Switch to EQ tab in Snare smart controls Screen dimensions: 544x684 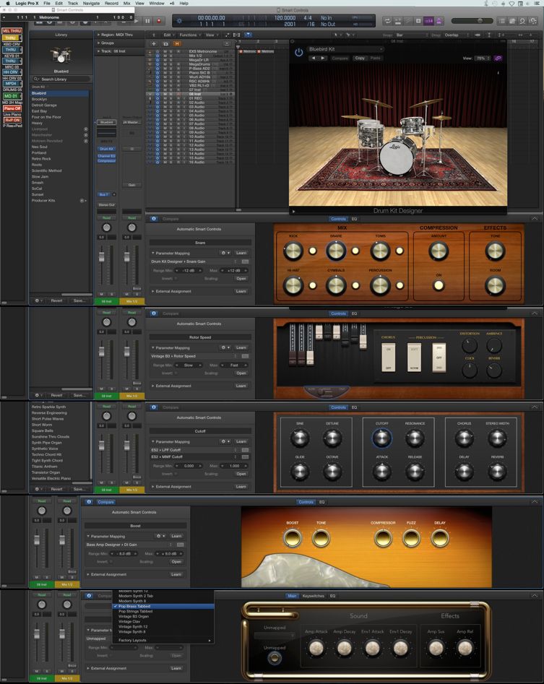(354, 219)
